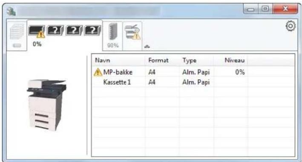Select the MP-bakke row name
The height and width of the screenshot is (162, 302).
pos(118,72)
